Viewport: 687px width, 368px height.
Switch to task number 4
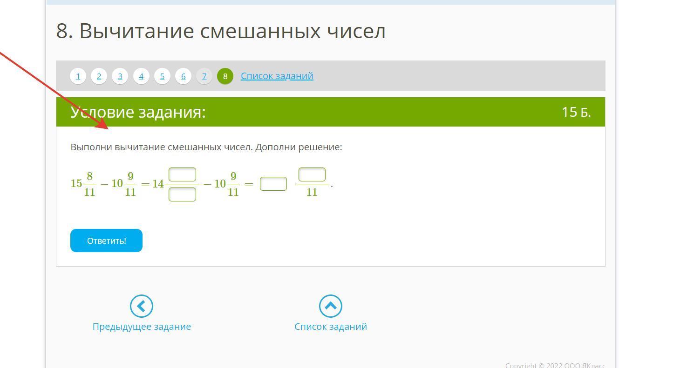coord(141,76)
